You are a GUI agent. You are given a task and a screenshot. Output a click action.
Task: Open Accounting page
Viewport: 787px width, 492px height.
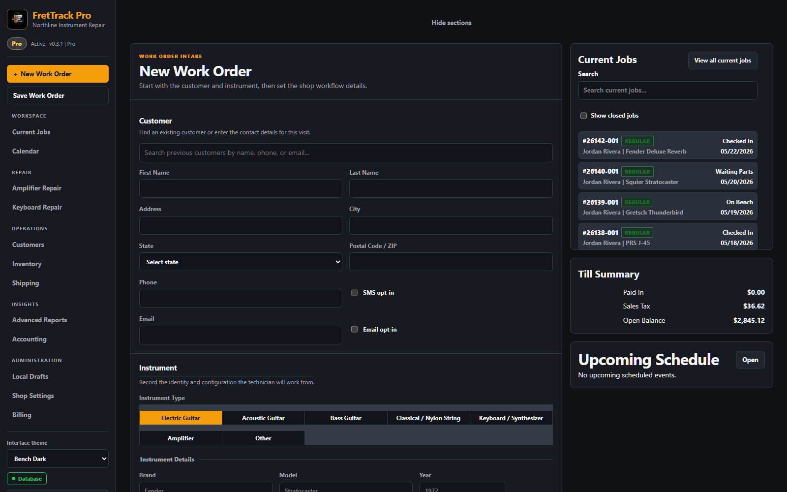point(30,339)
